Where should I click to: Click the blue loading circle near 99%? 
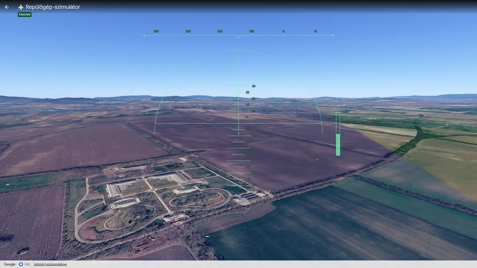click(21, 264)
